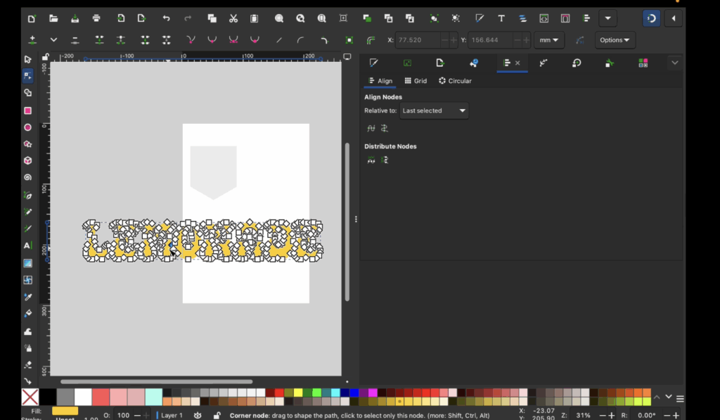The image size is (720, 420).
Task: Delete selected nodes
Action: point(75,40)
